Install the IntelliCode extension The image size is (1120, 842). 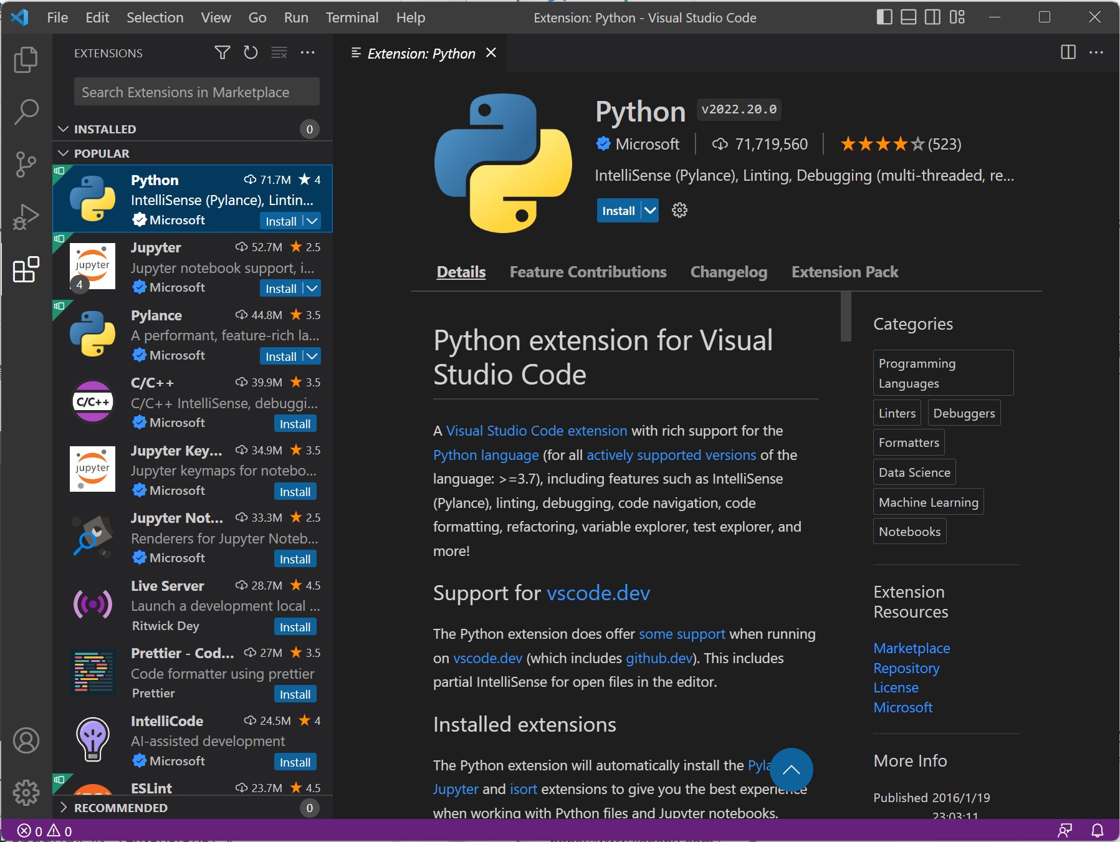295,762
